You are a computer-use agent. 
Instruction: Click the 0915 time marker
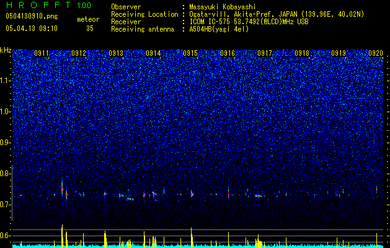pyautogui.click(x=190, y=53)
